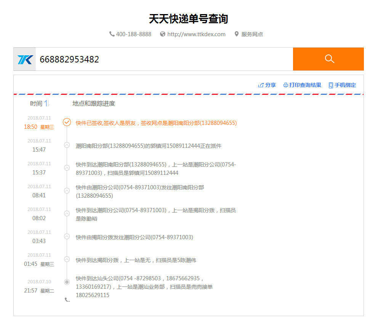Select the entry 快件到达汕头公司

[144, 286]
